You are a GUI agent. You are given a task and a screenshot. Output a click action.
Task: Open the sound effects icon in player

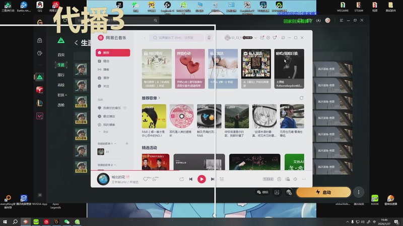tap(287, 179)
